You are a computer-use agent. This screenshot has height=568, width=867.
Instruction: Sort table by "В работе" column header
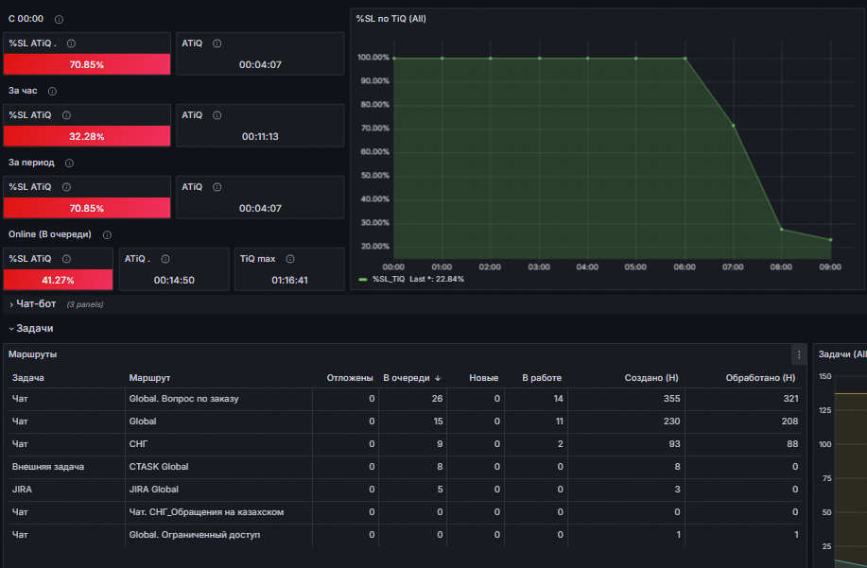point(542,378)
